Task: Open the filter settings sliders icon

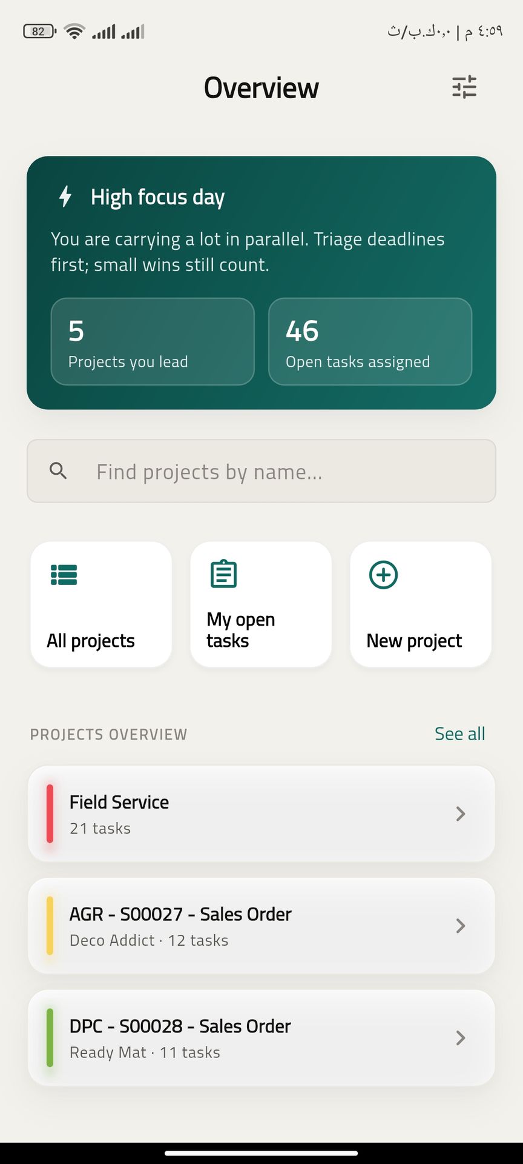Action: point(464,87)
